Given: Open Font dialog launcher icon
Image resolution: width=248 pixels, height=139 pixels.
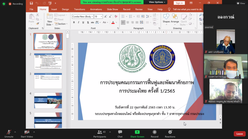Looking at the screenshot, I should 118,28.
